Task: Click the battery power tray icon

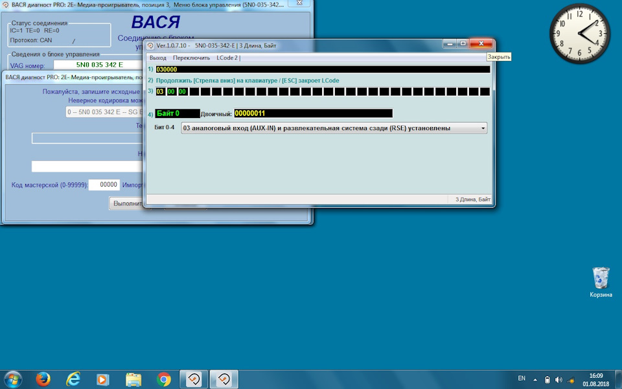Action: coord(547,379)
